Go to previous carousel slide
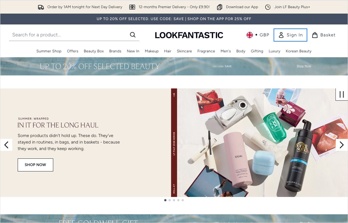This screenshot has height=223, width=348. (x=6, y=145)
